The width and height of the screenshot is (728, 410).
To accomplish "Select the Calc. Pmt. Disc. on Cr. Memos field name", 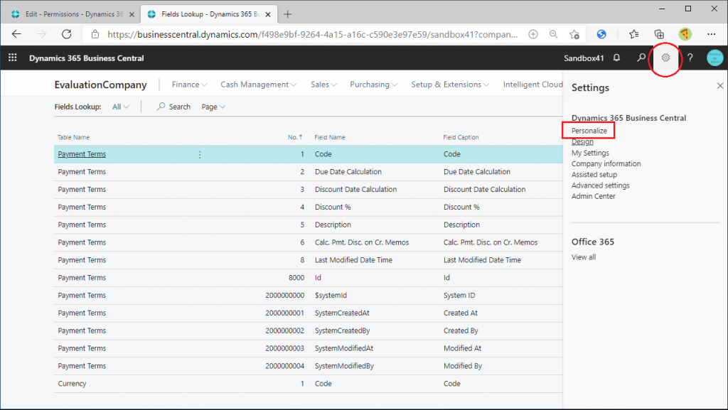I will coord(362,242).
